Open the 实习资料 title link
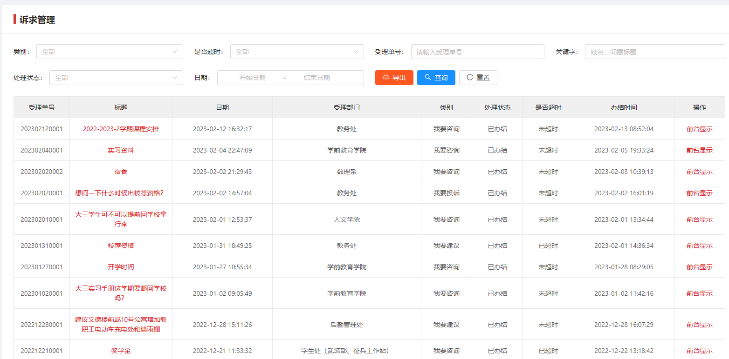The image size is (729, 359). click(121, 150)
